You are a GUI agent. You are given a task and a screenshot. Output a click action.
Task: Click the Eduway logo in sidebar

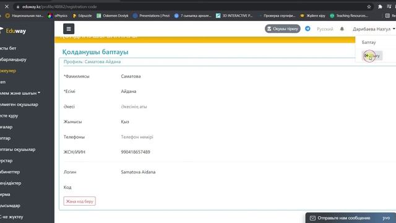(x=13, y=31)
